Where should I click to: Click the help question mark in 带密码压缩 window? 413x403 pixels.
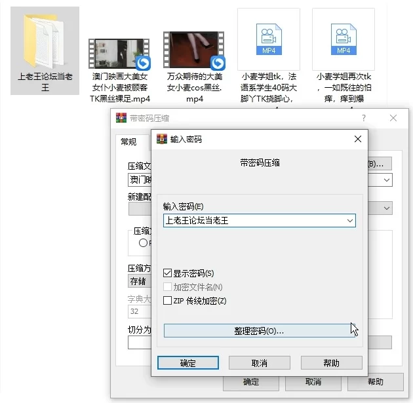(363, 118)
